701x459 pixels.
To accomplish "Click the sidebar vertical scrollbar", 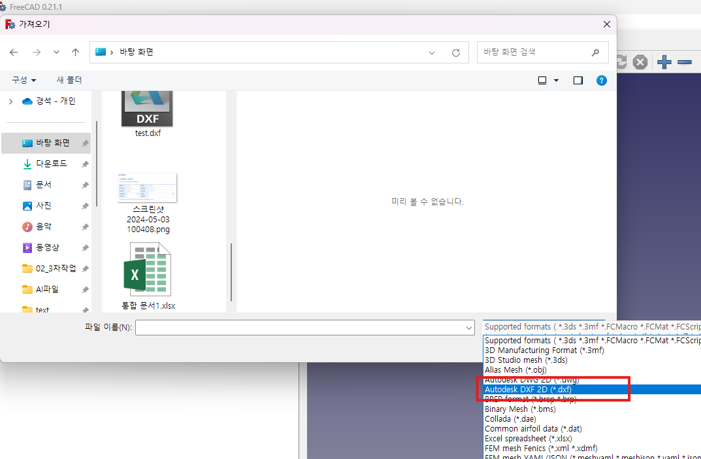I will pos(97,163).
